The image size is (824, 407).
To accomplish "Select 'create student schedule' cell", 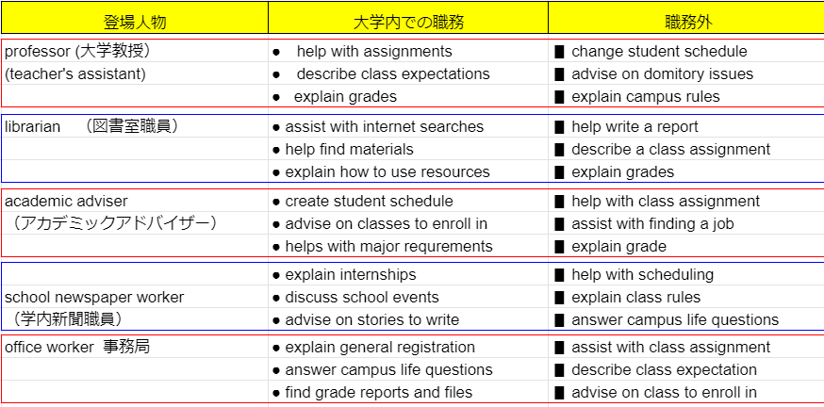I will pyautogui.click(x=408, y=201).
